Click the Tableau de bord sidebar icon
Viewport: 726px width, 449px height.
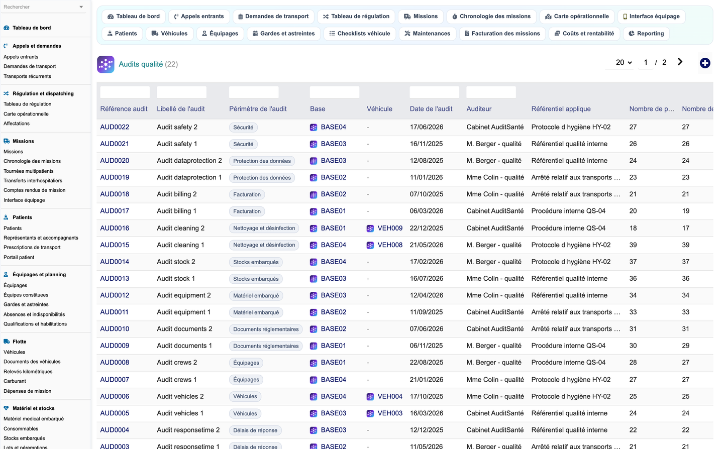(x=6, y=28)
